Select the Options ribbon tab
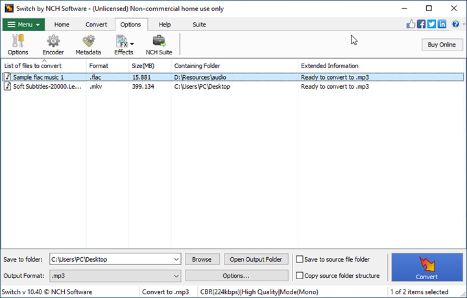Screen dimensions: 467x298 [x=130, y=25]
